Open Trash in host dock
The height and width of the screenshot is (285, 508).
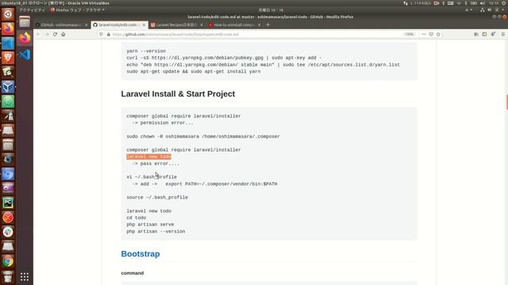[x=8, y=276]
